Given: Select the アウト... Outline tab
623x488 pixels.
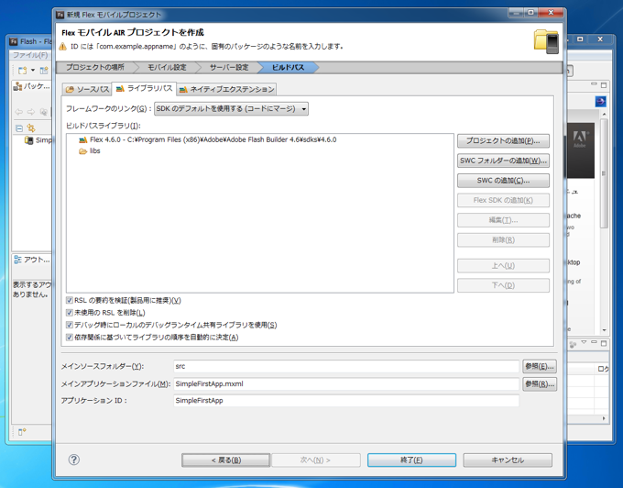Looking at the screenshot, I should (32, 260).
